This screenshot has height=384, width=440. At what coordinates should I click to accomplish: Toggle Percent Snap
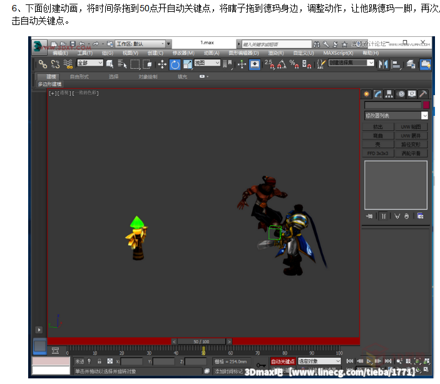[294, 64]
